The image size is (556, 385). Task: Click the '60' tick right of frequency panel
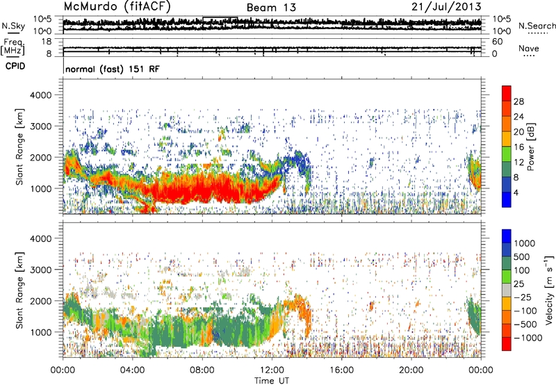[498, 42]
